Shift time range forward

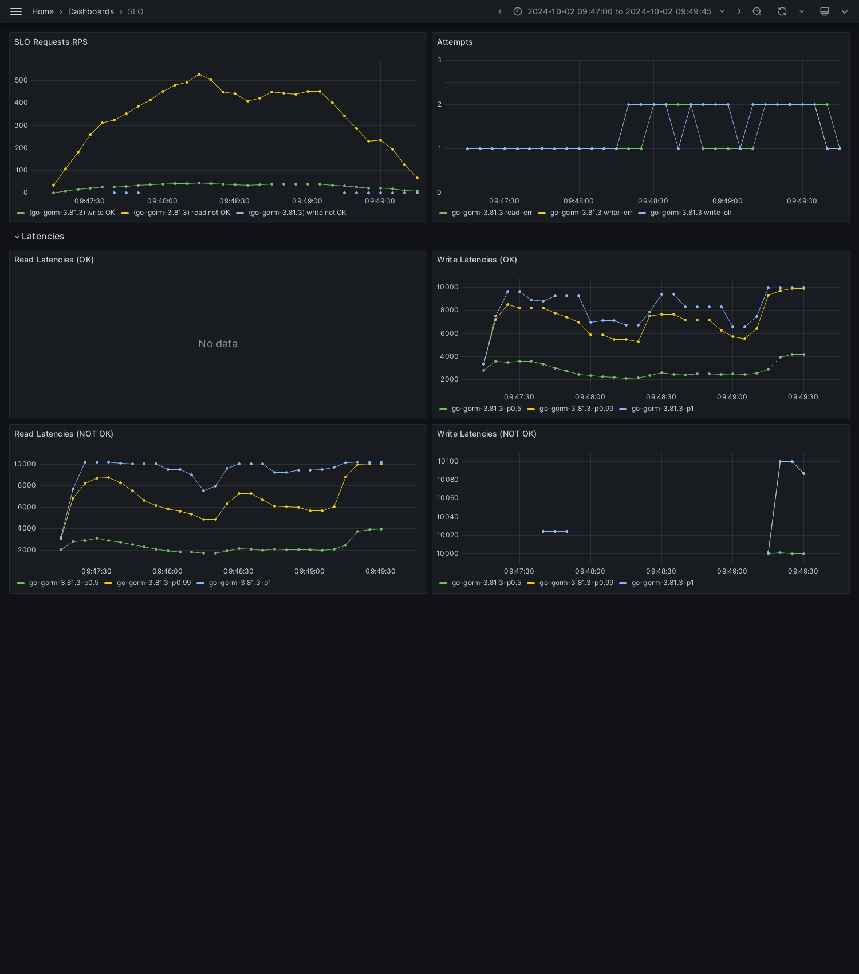(739, 11)
